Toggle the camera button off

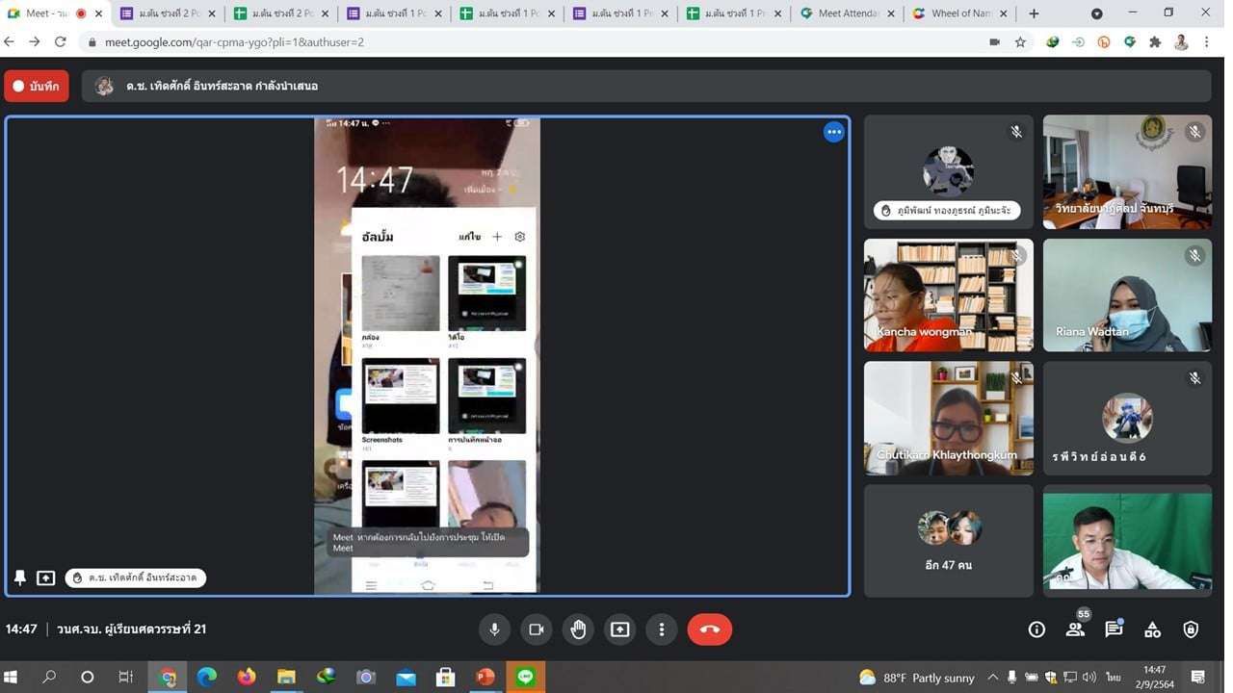(536, 629)
